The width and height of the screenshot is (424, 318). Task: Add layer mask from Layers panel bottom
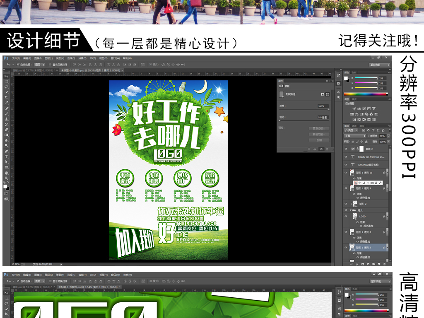point(363,264)
